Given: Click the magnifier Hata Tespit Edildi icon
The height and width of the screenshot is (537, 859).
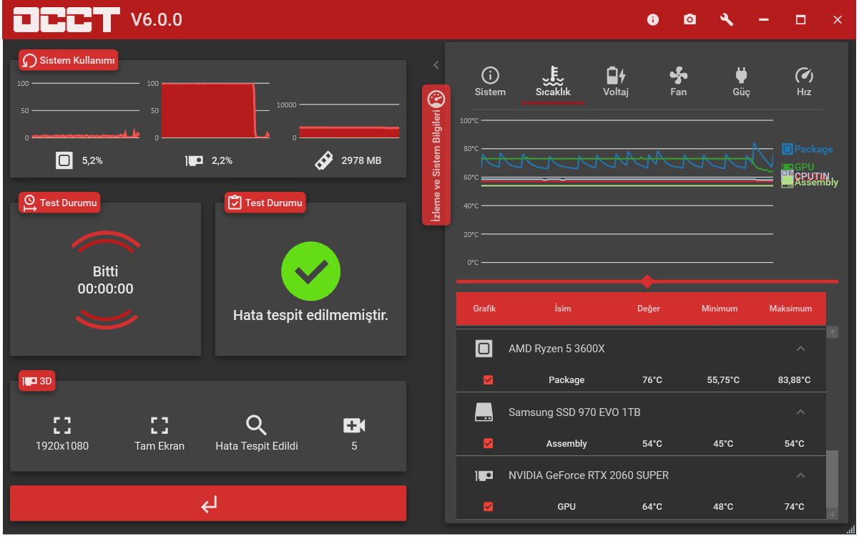Looking at the screenshot, I should (256, 425).
